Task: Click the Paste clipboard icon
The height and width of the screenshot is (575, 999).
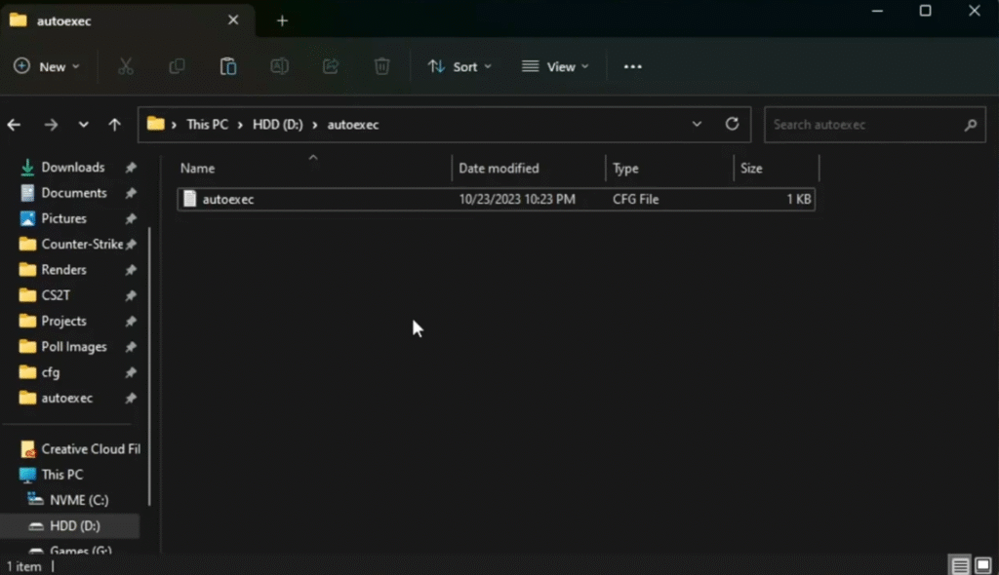Action: 228,66
